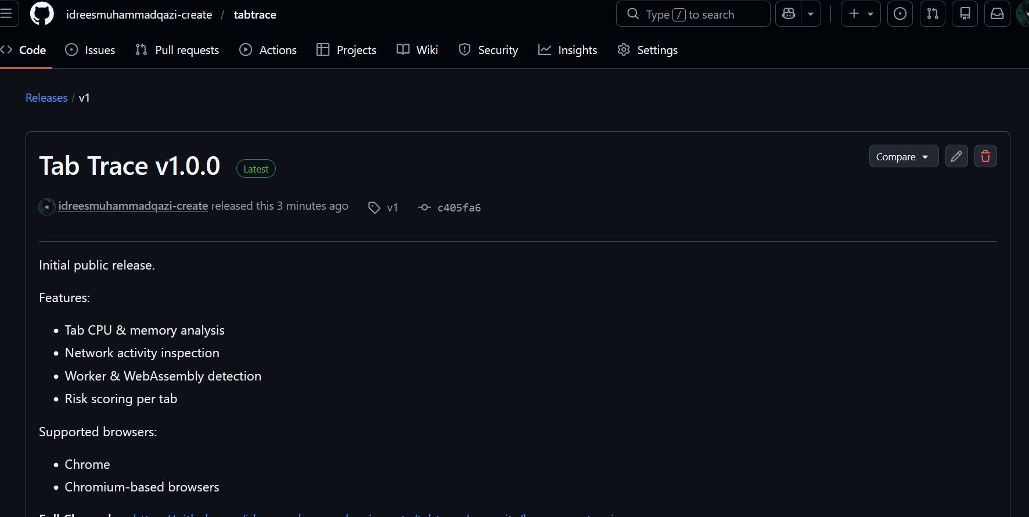
Task: Open the hamburger navigation menu
Action: pyautogui.click(x=7, y=14)
